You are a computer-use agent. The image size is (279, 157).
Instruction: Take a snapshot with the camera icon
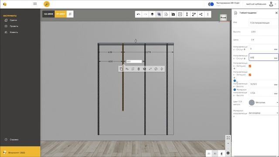(173, 14)
